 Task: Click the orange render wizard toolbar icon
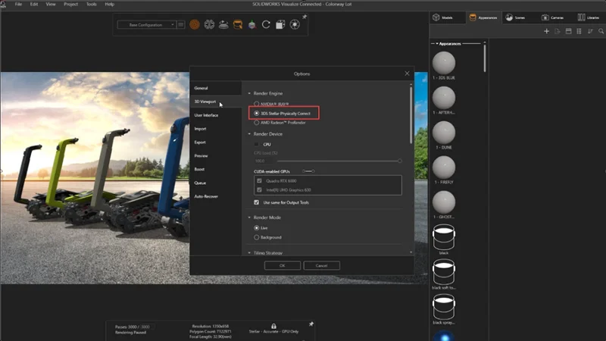coord(195,24)
